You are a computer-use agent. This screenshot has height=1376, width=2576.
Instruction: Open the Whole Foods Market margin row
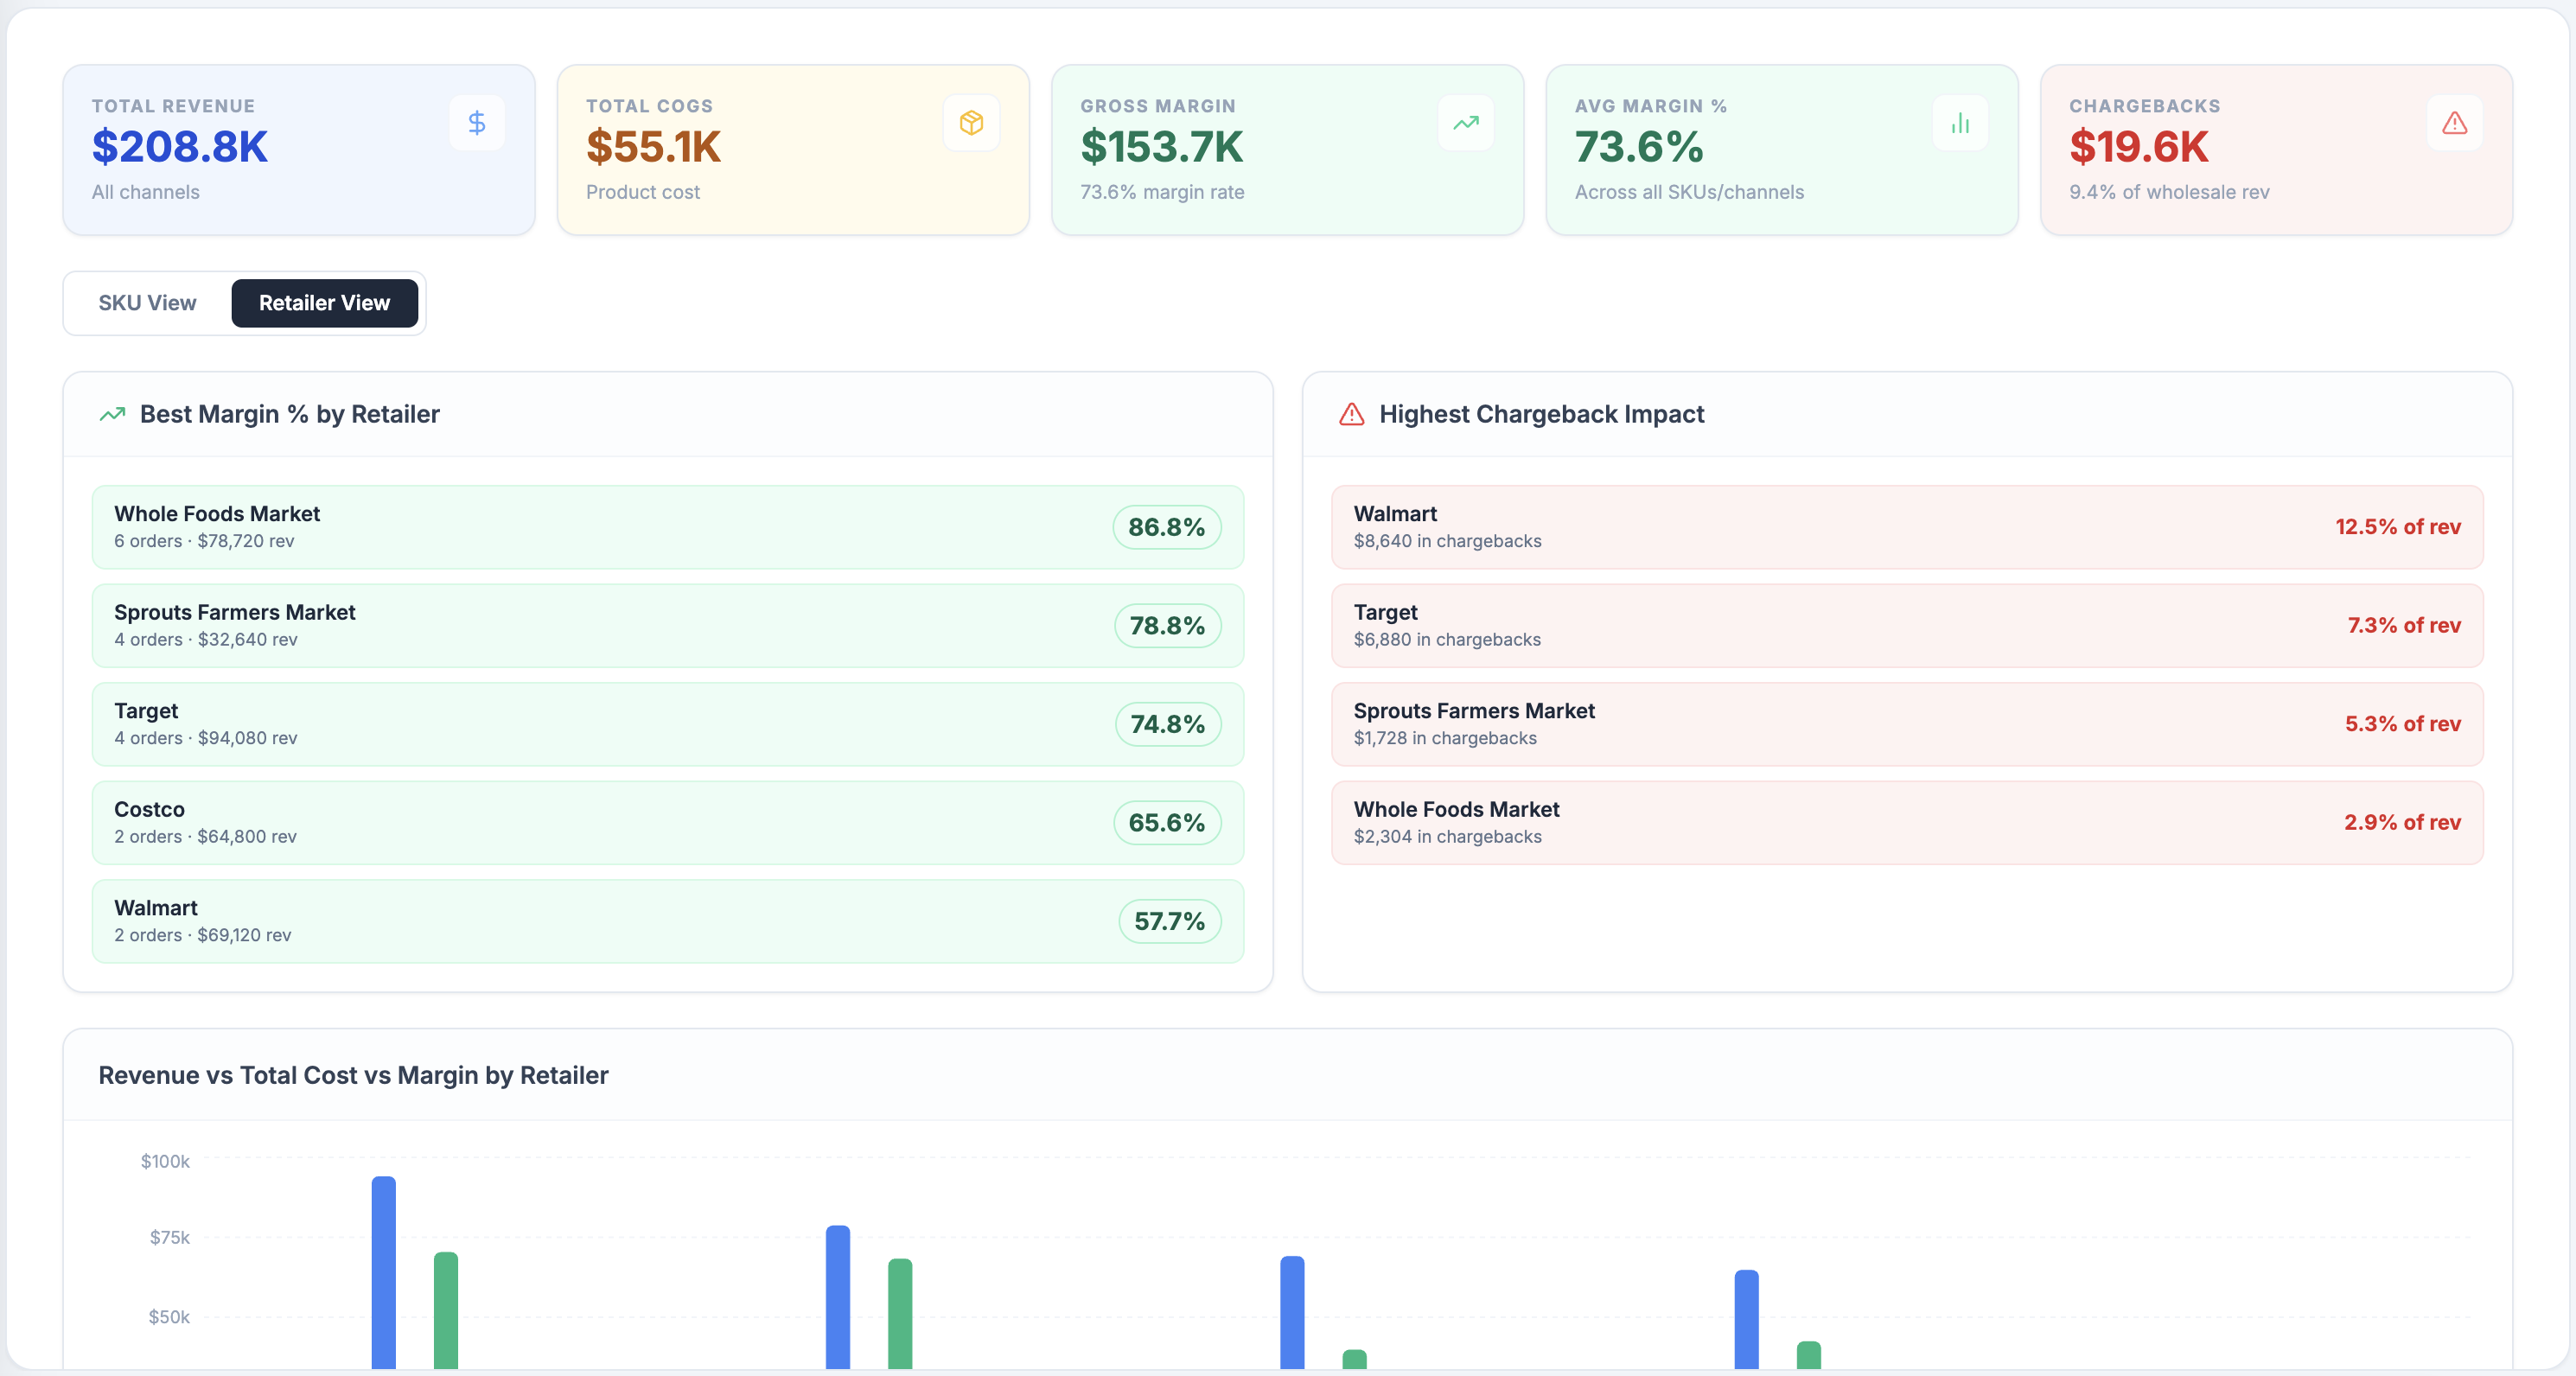(668, 527)
